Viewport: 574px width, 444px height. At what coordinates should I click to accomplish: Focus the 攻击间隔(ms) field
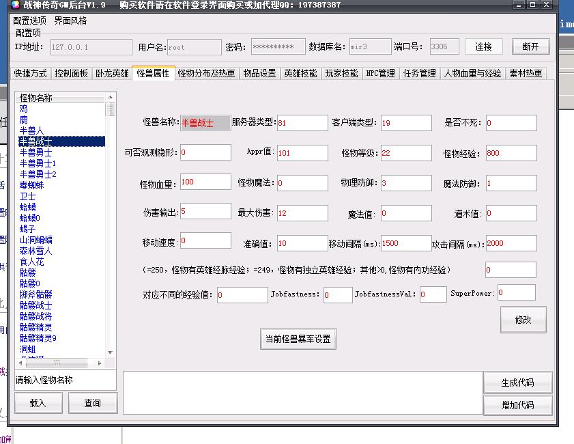pyautogui.click(x=511, y=243)
